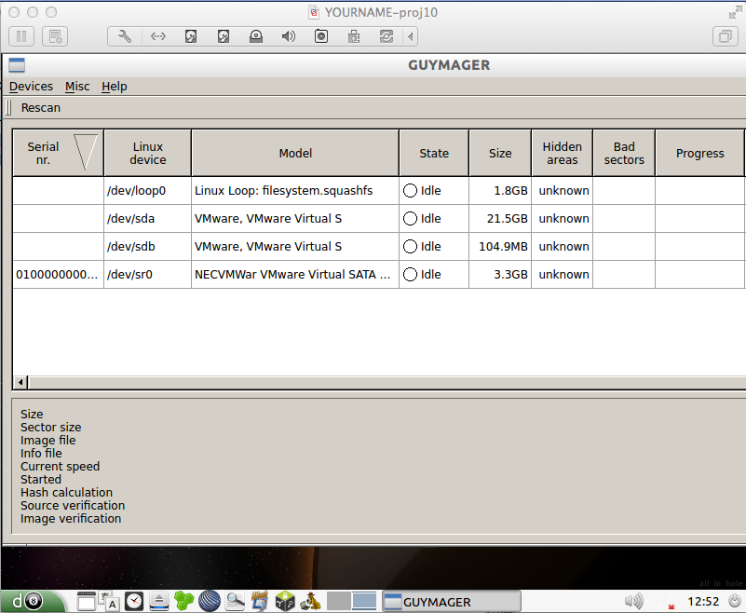Select the /dev/sr0 device row
Viewport: 746px width, 613px height.
click(x=379, y=275)
